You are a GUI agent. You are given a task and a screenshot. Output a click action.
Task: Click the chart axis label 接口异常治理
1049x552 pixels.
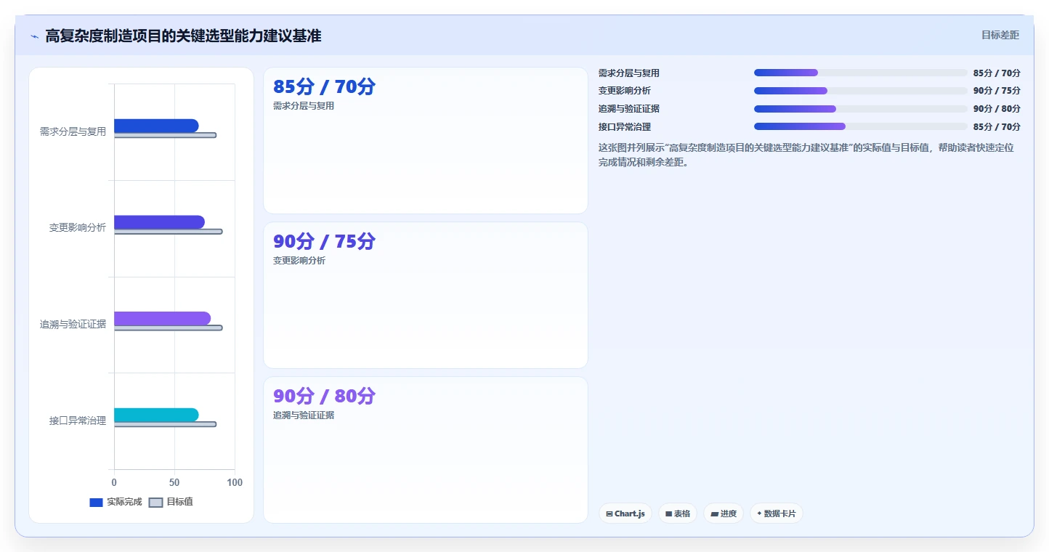click(78, 421)
